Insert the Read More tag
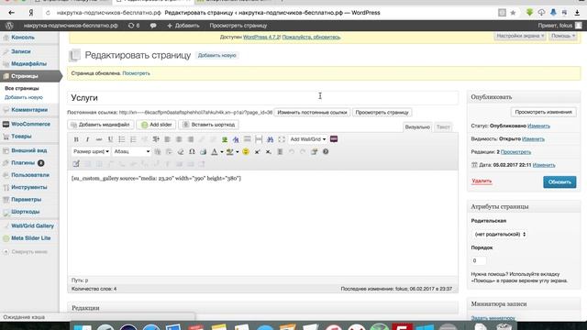The width and height of the screenshot is (587, 330). click(247, 139)
